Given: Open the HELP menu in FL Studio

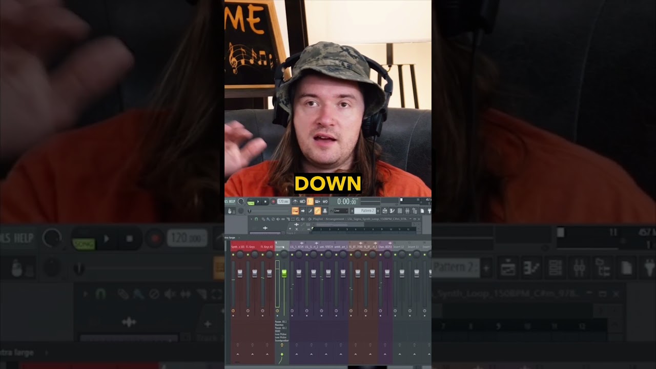Looking at the screenshot, I should point(232,201).
